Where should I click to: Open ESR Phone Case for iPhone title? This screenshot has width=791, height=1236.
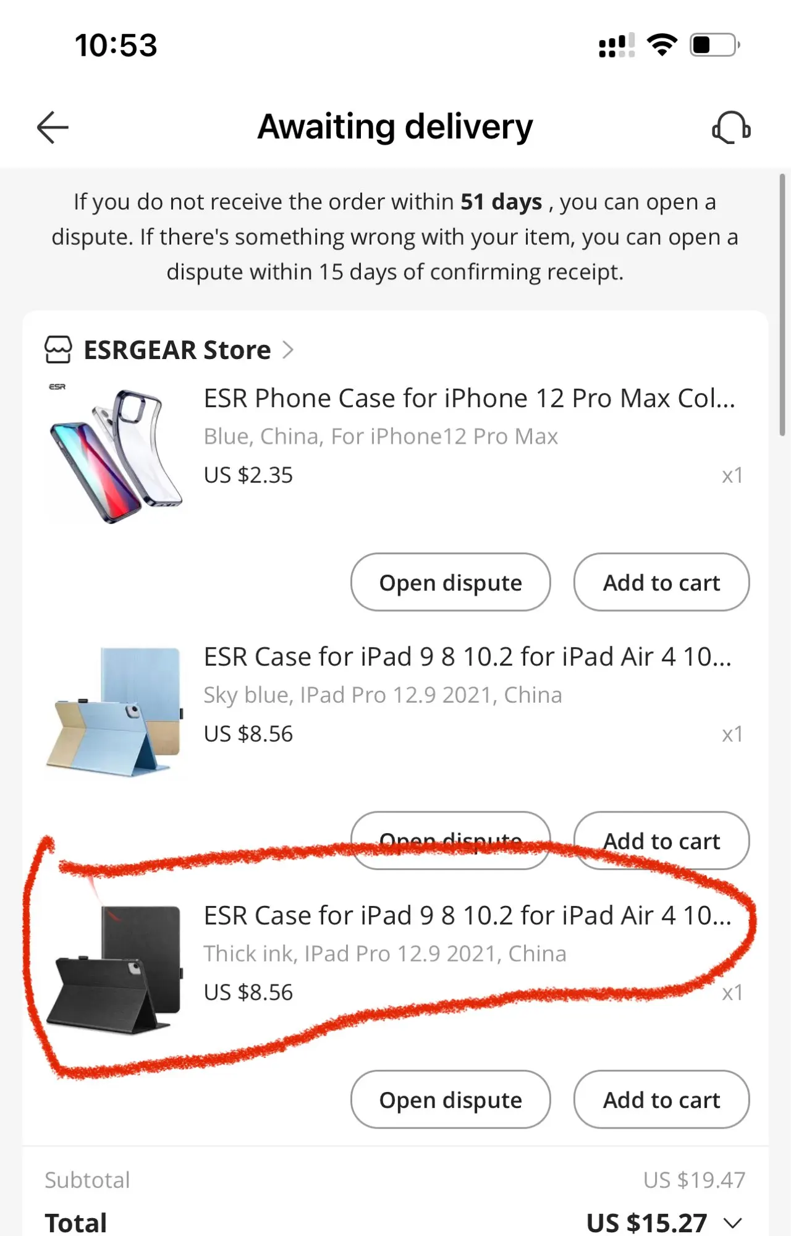(470, 398)
